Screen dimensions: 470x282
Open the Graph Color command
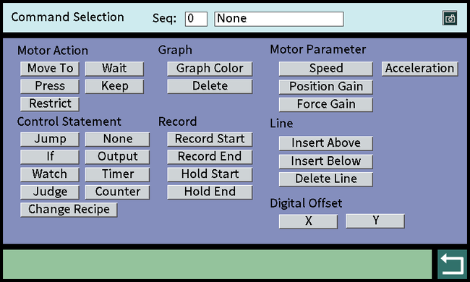(210, 69)
